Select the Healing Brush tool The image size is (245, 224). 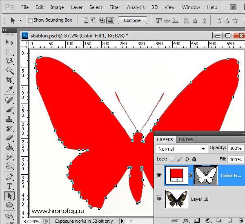(x=9, y=100)
